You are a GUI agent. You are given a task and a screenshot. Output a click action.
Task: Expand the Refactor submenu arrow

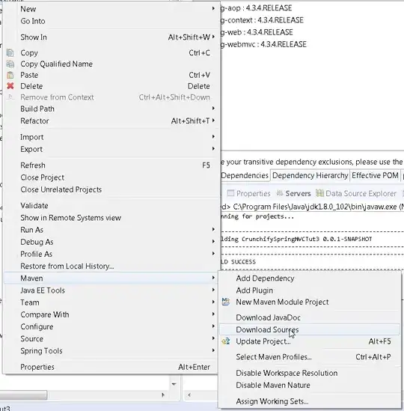coord(213,121)
